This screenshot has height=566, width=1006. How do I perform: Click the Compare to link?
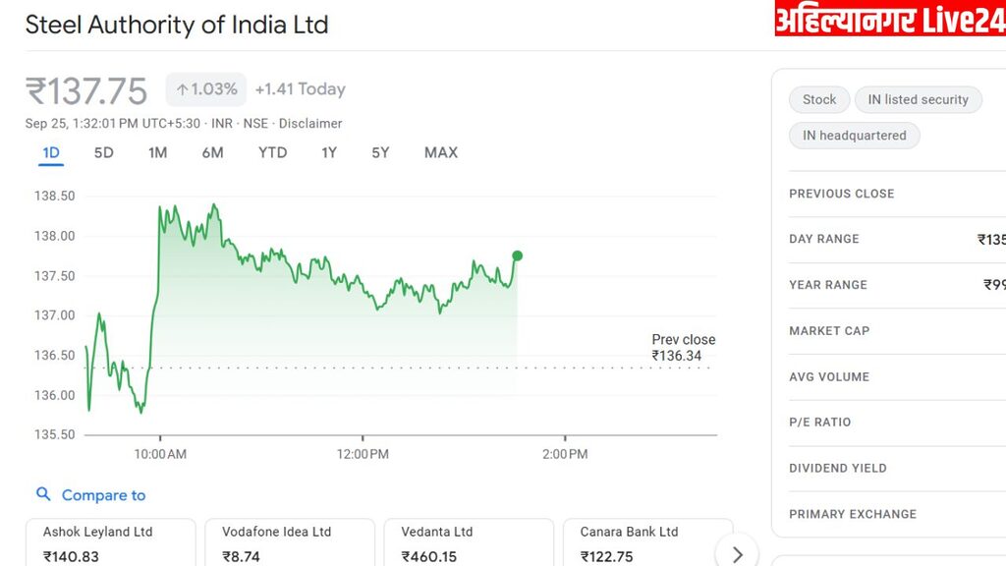pyautogui.click(x=103, y=495)
